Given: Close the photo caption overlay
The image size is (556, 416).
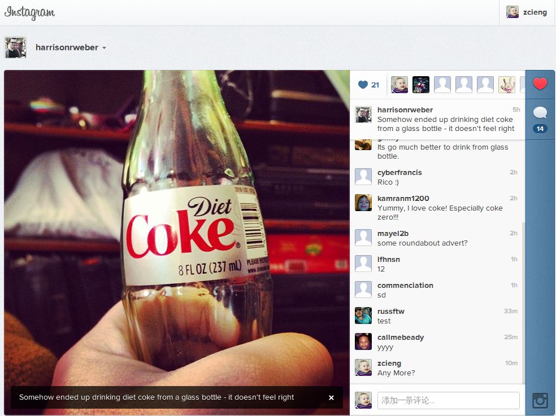Looking at the screenshot, I should pos(331,397).
